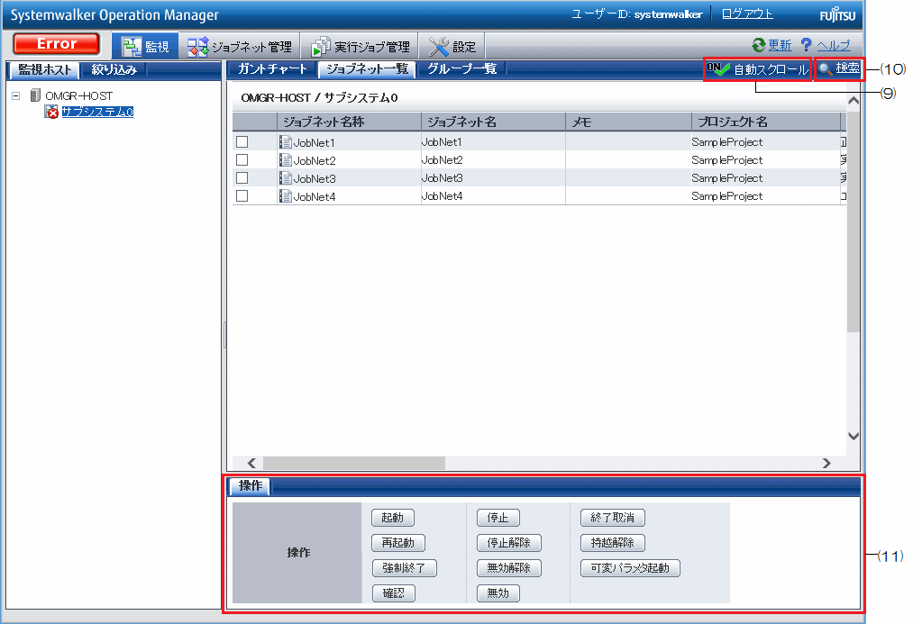
Task: Click the 再起動 restart button
Action: point(398,543)
